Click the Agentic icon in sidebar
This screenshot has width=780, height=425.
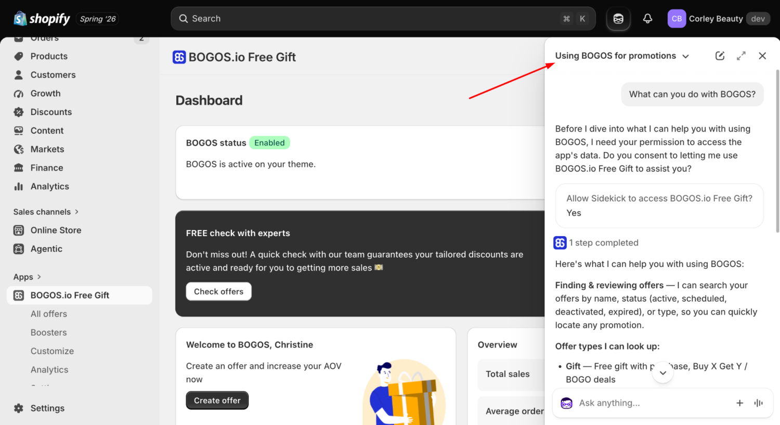19,249
